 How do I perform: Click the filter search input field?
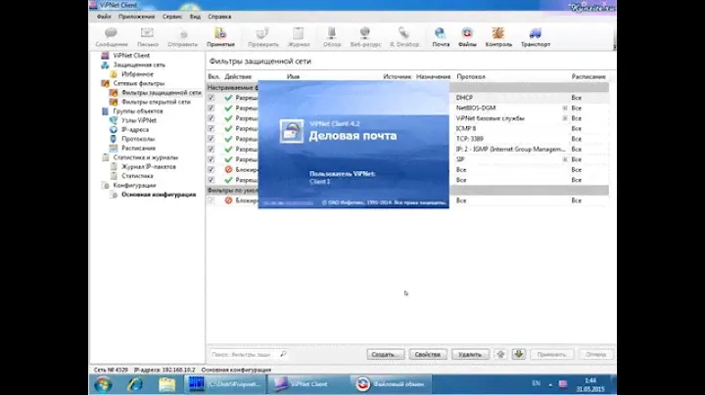coord(245,354)
